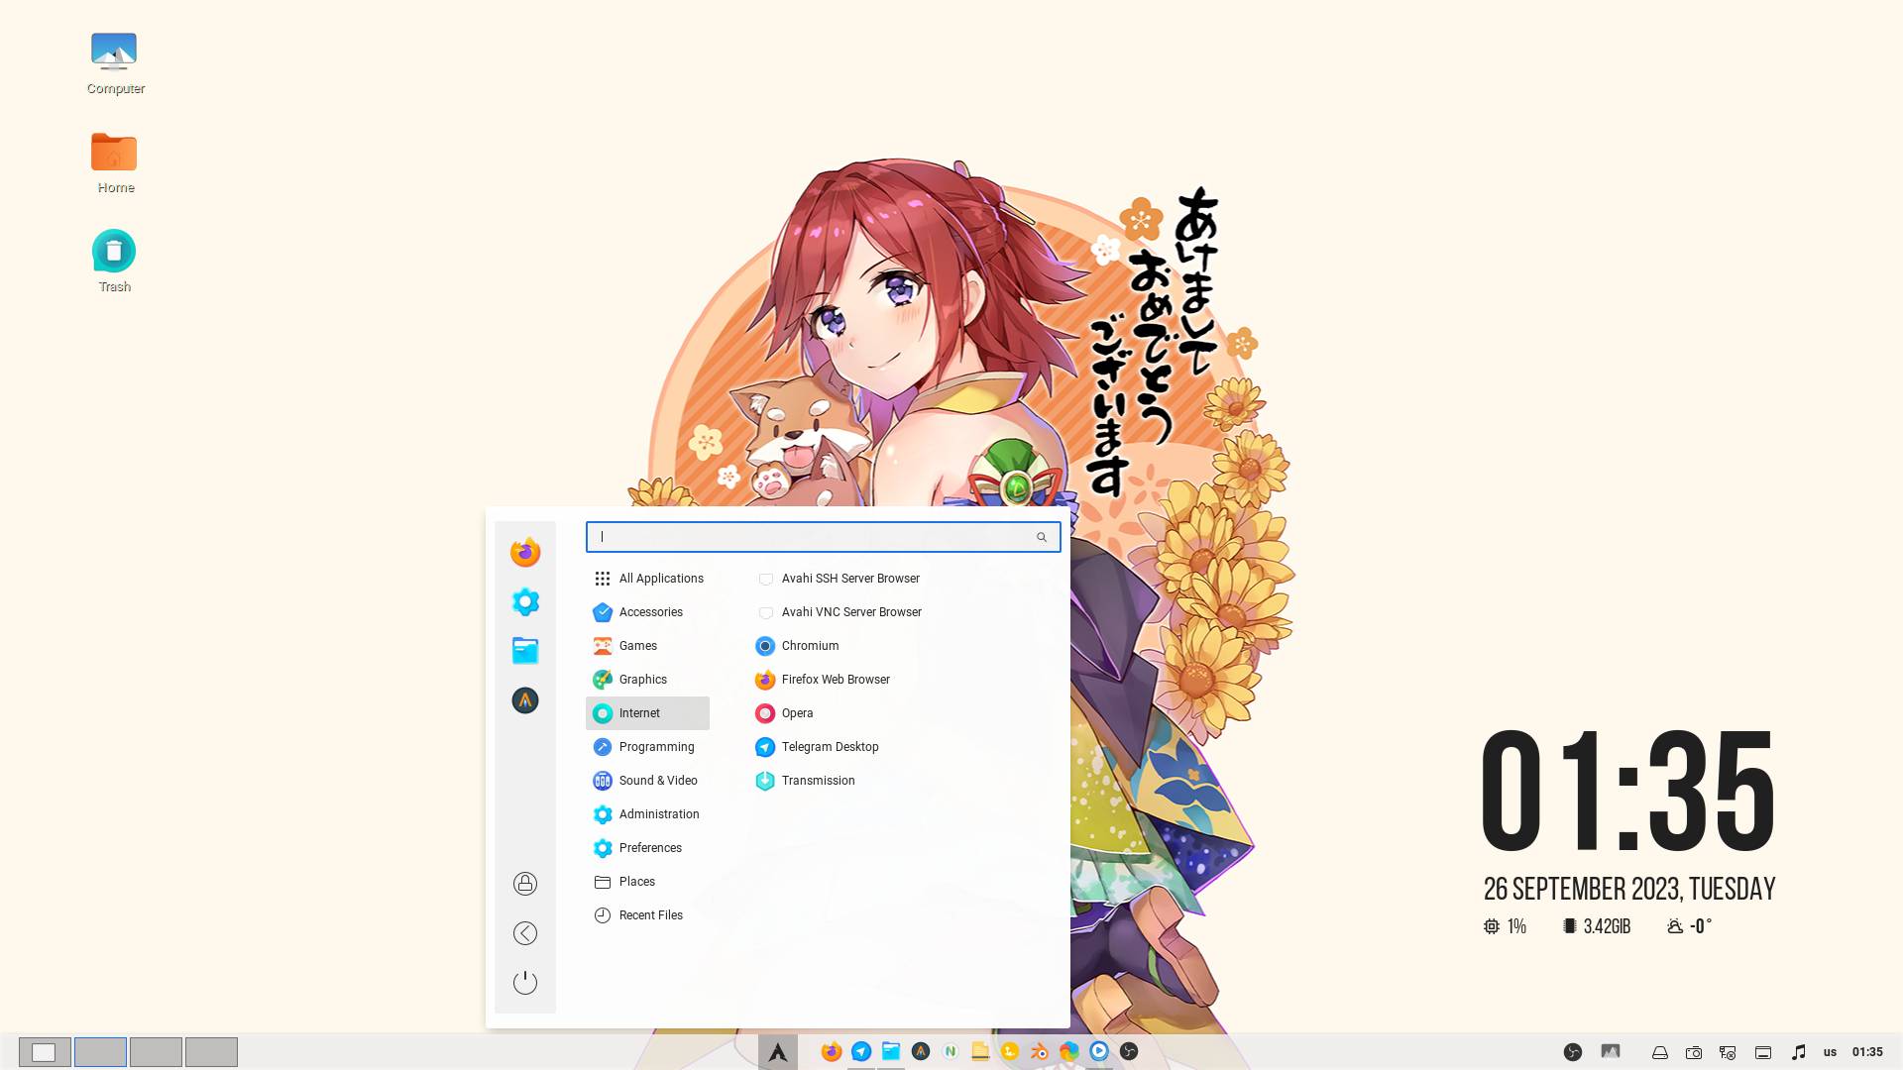Screen dimensions: 1903x1070
Task: Open the Firefox favorite in menu sidebar
Action: pos(525,552)
